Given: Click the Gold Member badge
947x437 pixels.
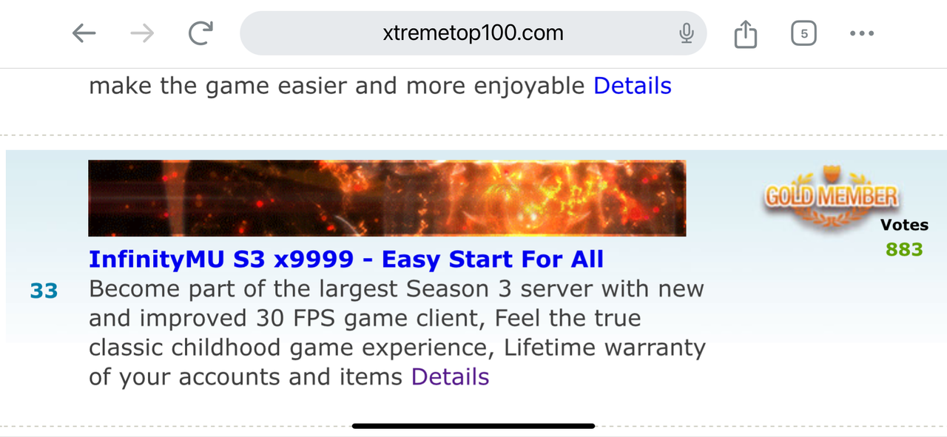Looking at the screenshot, I should coord(832,195).
